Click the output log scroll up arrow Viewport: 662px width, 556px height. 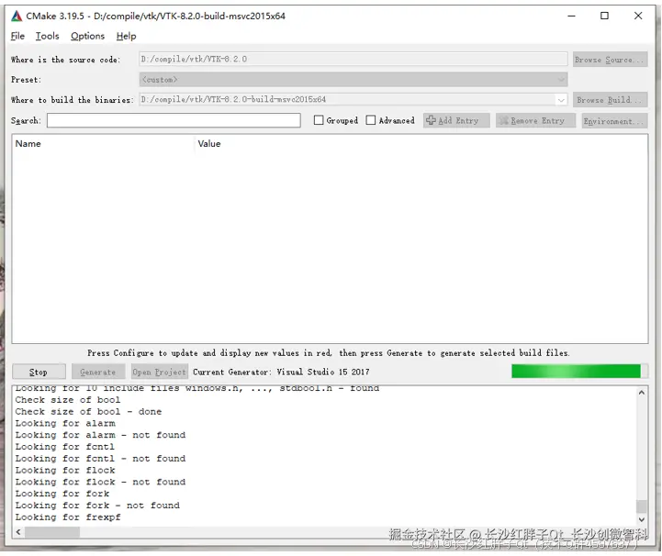pyautogui.click(x=641, y=393)
